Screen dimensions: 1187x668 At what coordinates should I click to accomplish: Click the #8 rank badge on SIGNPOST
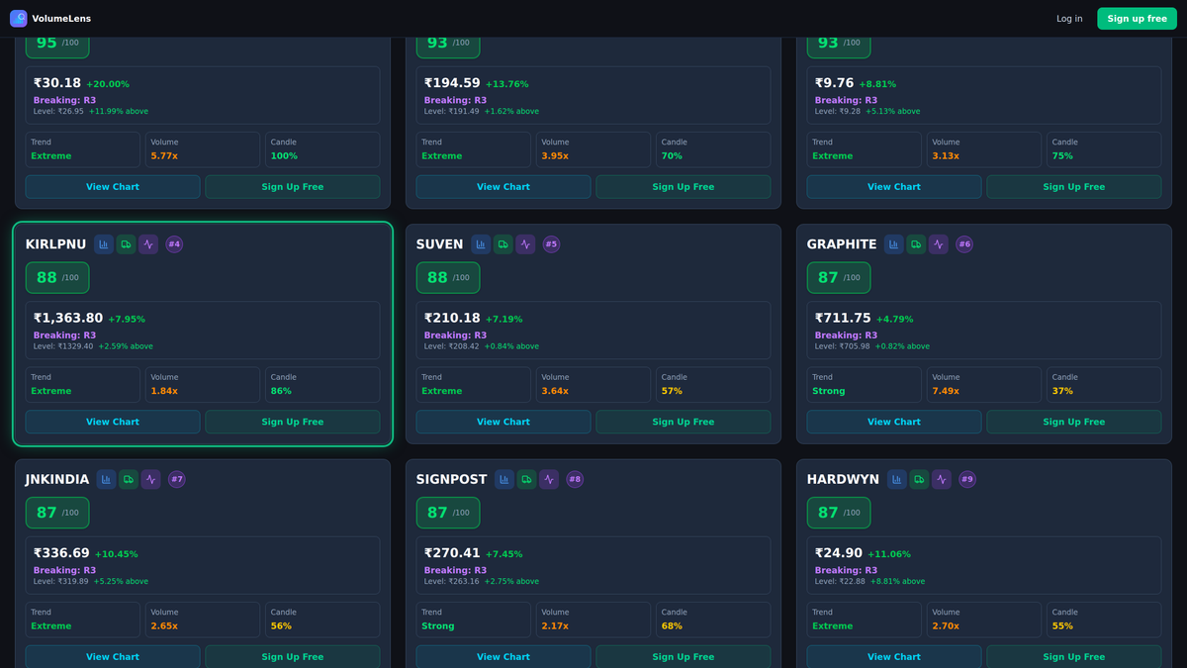click(575, 479)
